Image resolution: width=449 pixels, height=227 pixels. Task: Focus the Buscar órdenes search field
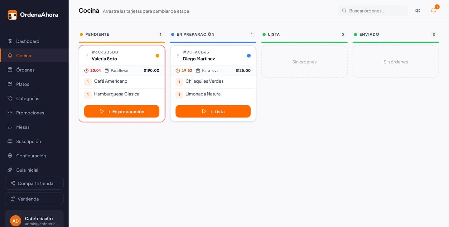coord(373,11)
